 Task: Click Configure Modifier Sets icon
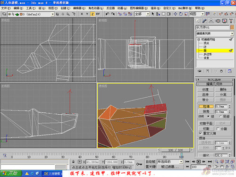(x=230, y=71)
